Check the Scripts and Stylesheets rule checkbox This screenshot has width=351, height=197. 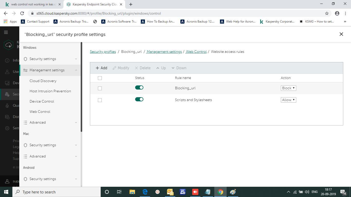point(100,100)
